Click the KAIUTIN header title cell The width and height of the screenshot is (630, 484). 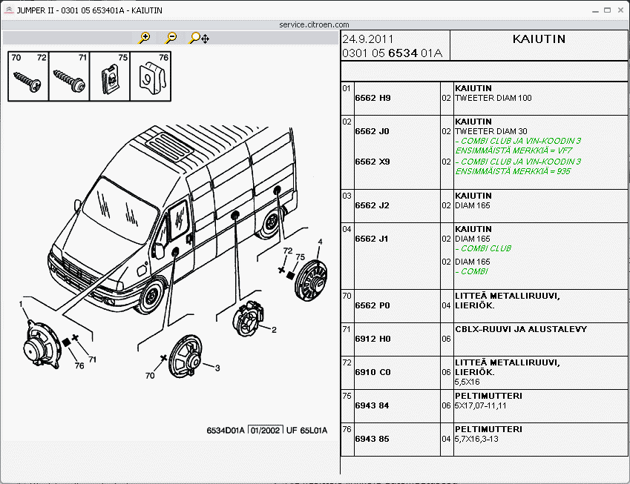[539, 39]
